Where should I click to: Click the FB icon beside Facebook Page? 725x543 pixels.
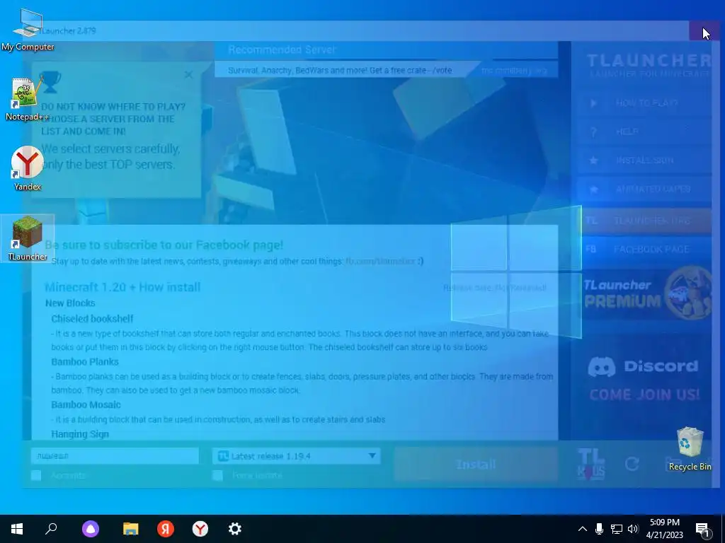(x=591, y=249)
